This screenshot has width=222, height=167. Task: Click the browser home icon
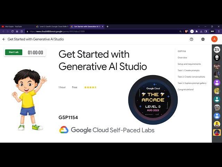click(17, 31)
